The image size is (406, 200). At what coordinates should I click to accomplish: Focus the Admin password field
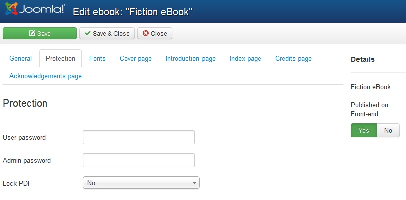139,160
